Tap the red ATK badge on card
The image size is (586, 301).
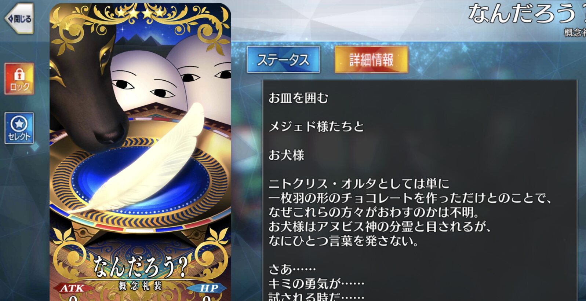(72, 288)
